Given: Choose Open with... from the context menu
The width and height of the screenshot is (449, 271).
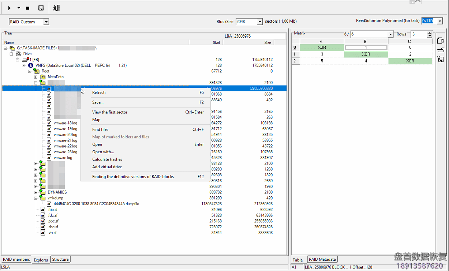Looking at the screenshot, I should tap(146, 152).
